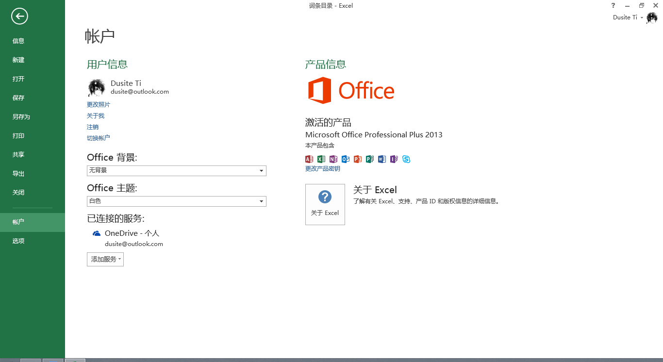663x362 pixels.
Task: Expand the 添加服务 dropdown button
Action: pos(105,259)
